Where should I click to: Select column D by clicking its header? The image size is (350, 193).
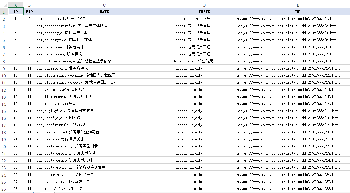[204, 5]
